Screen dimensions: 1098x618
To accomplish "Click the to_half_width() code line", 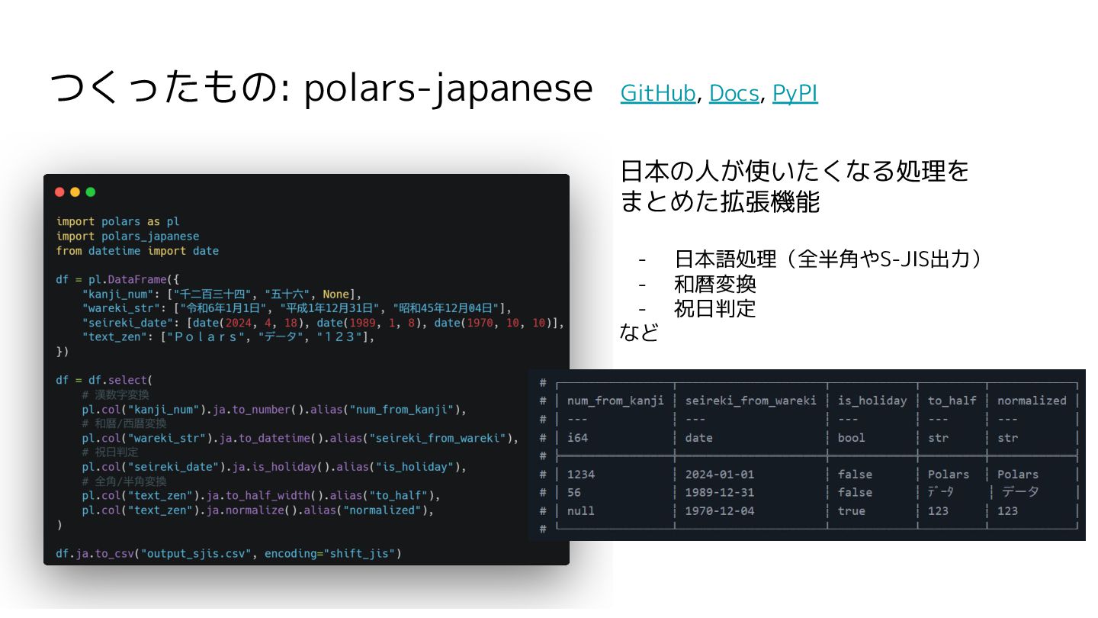I will (261, 496).
